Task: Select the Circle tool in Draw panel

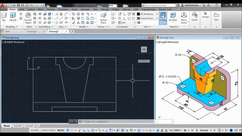Action: [x=66, y=19]
